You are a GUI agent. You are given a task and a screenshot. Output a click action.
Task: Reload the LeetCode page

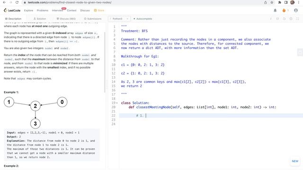tap(17, 2)
